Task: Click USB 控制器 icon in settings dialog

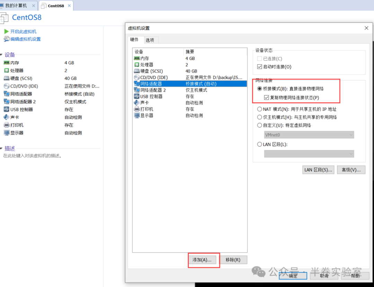Action: (x=137, y=96)
